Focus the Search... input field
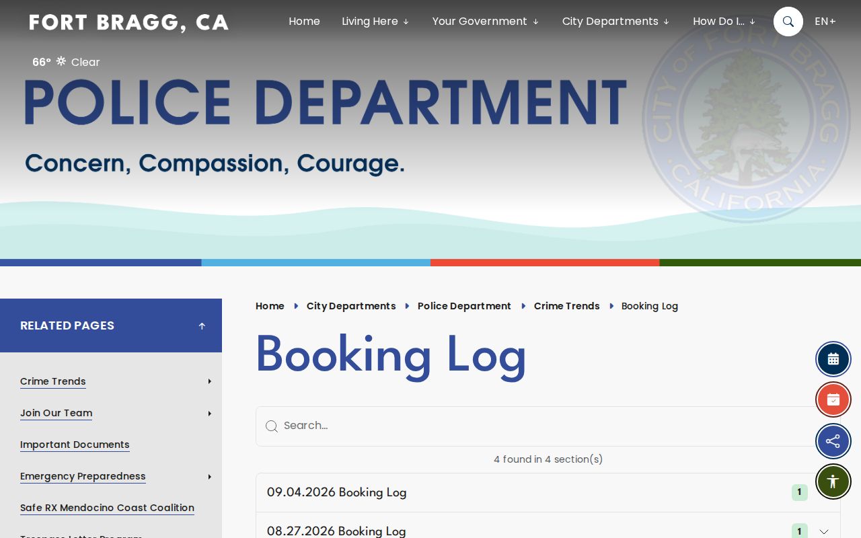The width and height of the screenshot is (861, 538). click(548, 426)
